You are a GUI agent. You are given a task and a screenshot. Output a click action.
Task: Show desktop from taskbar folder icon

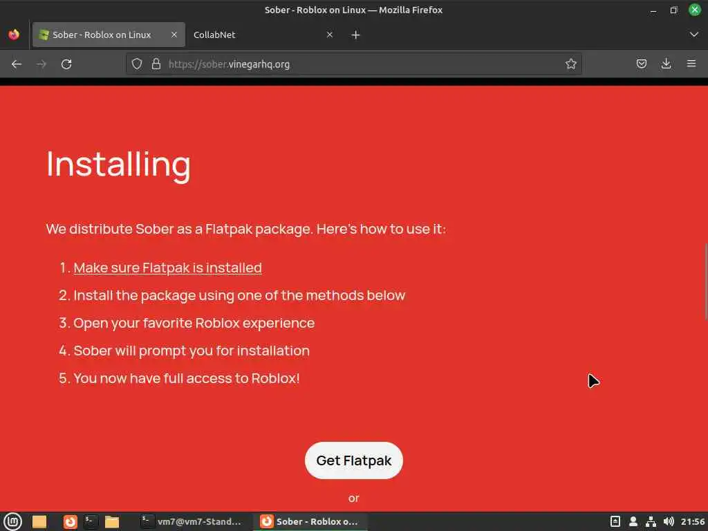[x=39, y=521]
